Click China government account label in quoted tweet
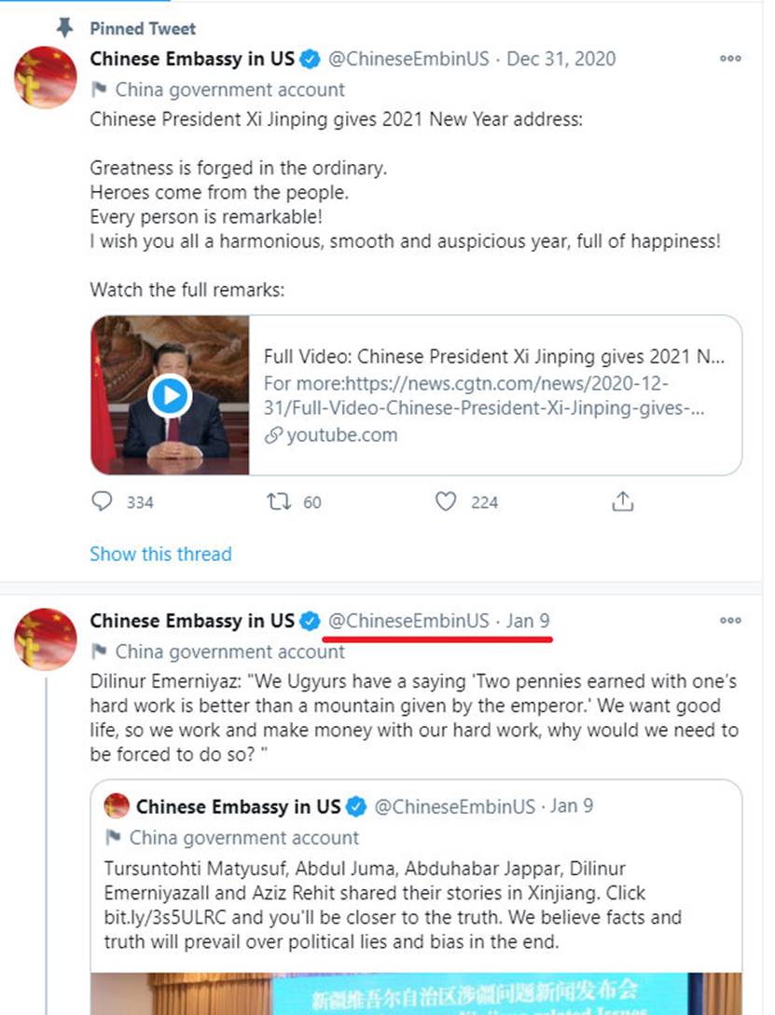The image size is (775, 1015). coord(243,837)
